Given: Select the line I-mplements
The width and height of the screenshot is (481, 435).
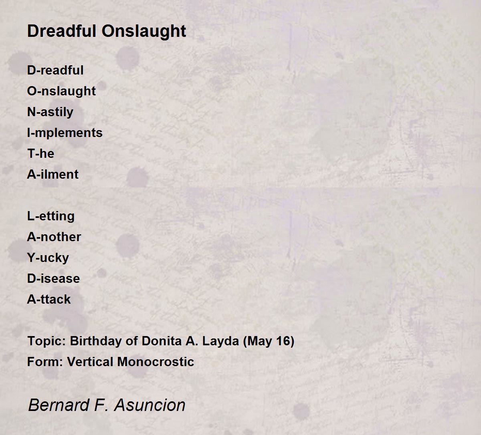Looking at the screenshot, I should (x=65, y=133).
